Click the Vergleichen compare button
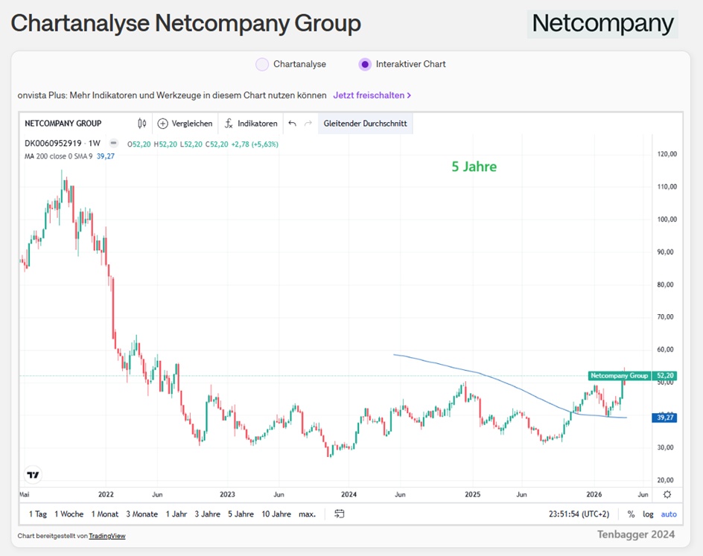The image size is (703, 556). (x=185, y=124)
